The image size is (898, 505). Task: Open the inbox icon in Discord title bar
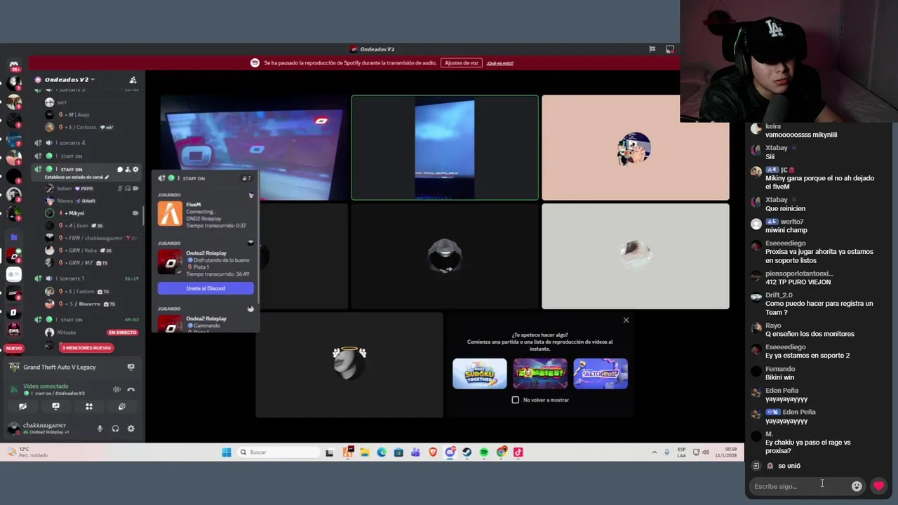(x=670, y=49)
